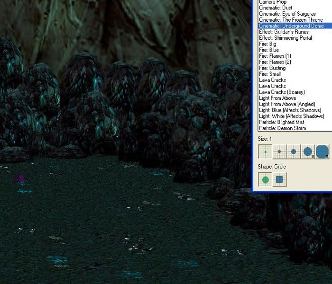This screenshot has height=284, width=332.
Task: Select brush size 1 icon
Action: 265,152
